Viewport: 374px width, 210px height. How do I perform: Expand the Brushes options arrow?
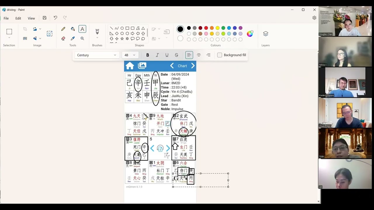(97, 38)
